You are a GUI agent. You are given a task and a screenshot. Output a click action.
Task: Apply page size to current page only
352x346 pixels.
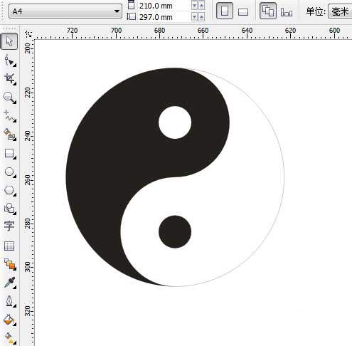click(287, 12)
